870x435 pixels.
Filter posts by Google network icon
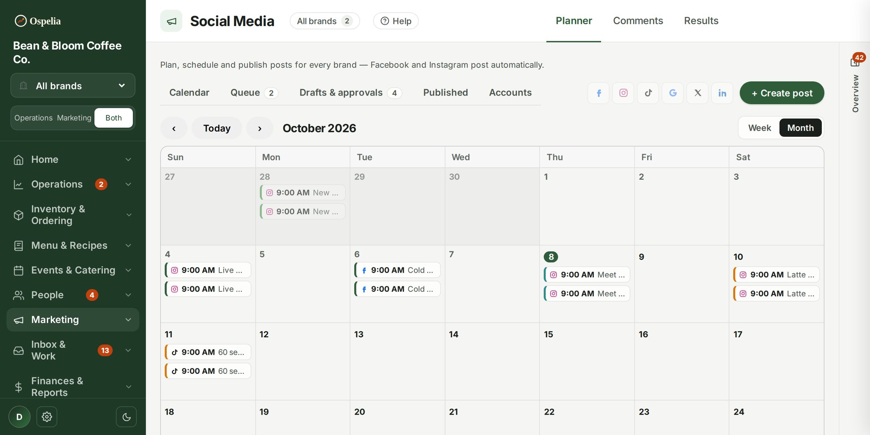(x=673, y=93)
